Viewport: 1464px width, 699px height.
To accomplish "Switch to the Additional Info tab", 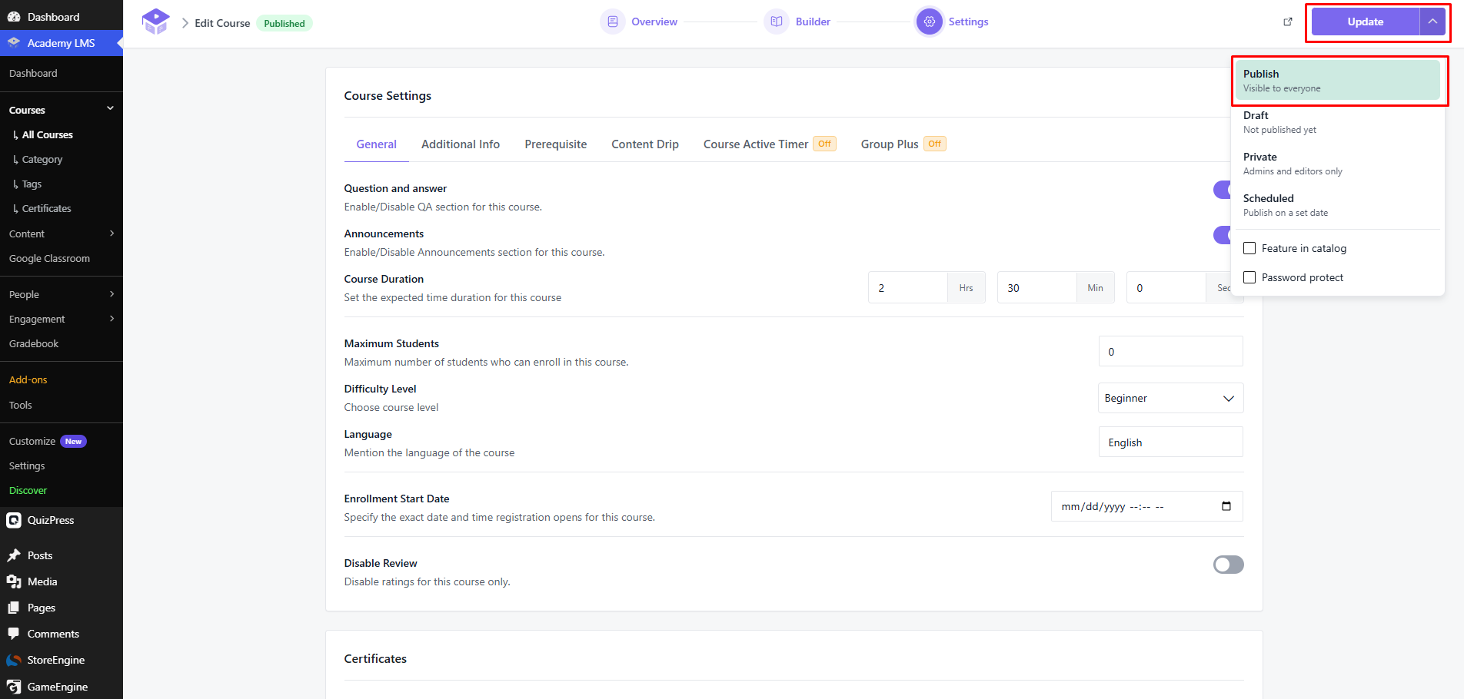I will click(x=461, y=144).
